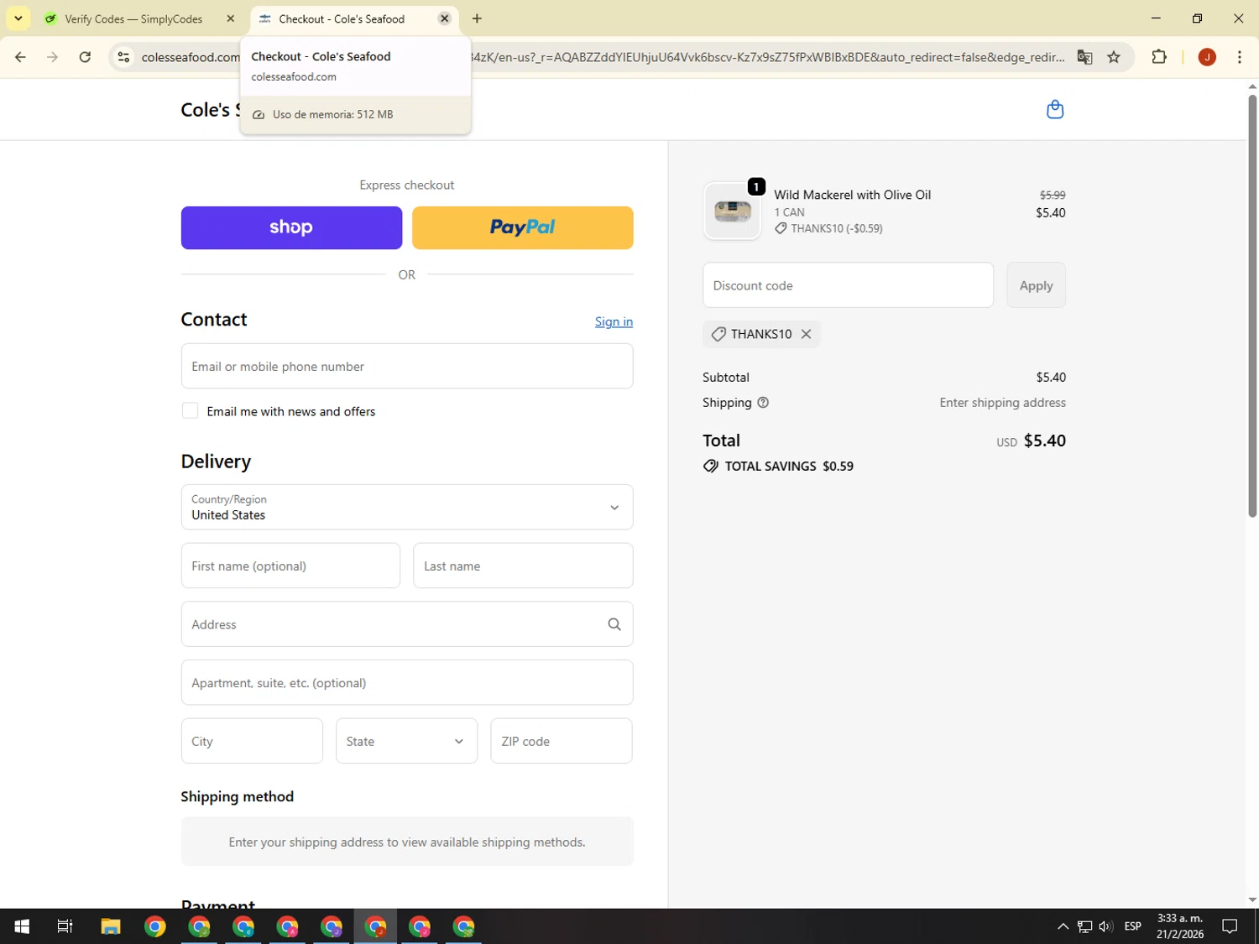Focus the Discount code field

click(x=848, y=285)
